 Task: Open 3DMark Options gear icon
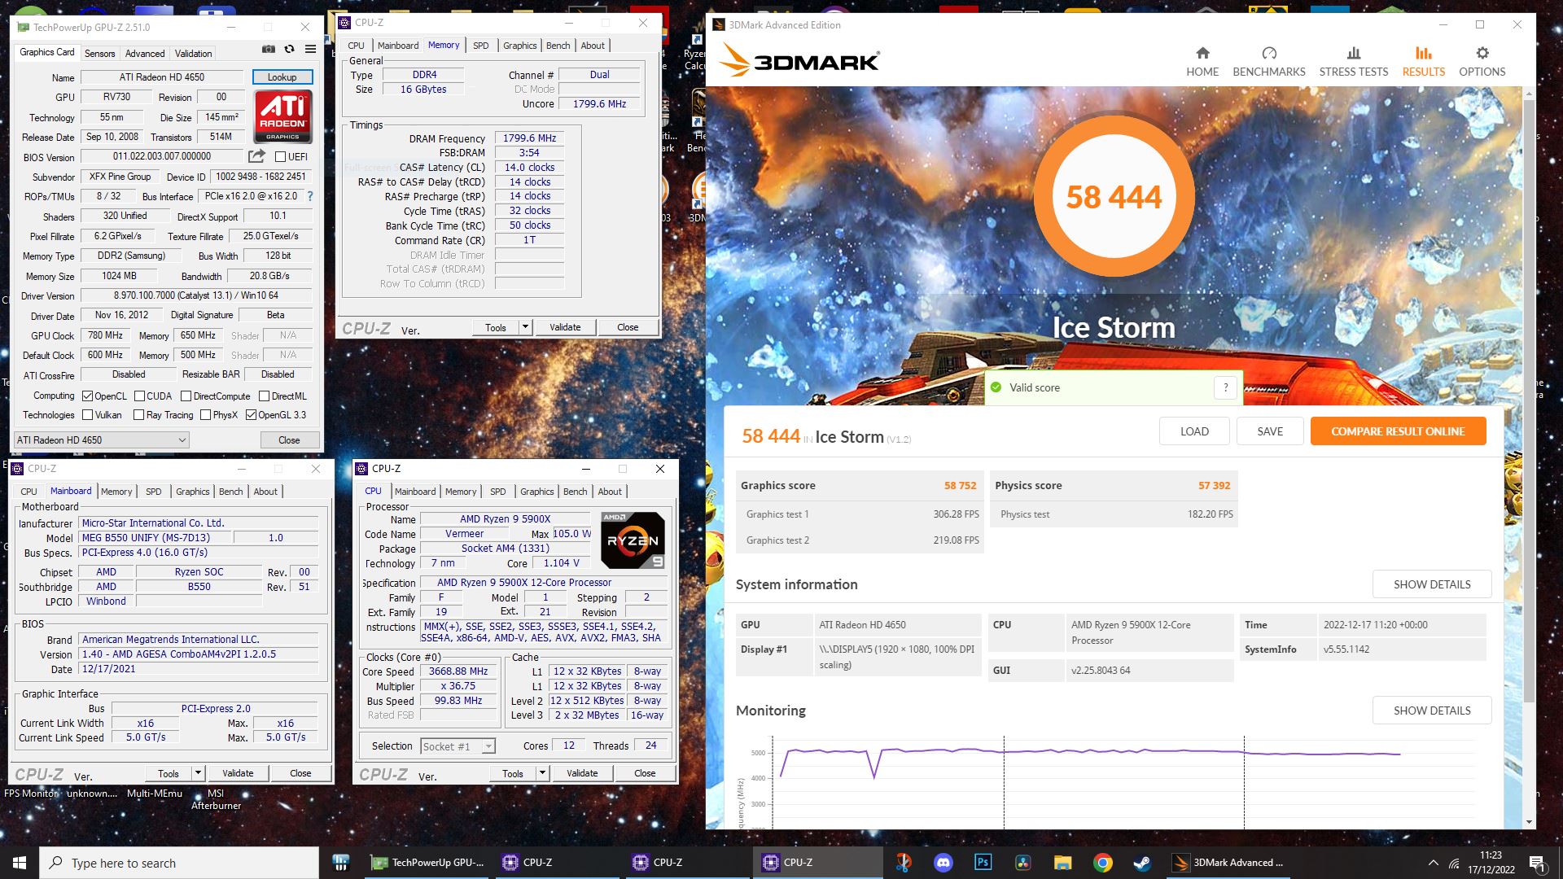point(1482,53)
